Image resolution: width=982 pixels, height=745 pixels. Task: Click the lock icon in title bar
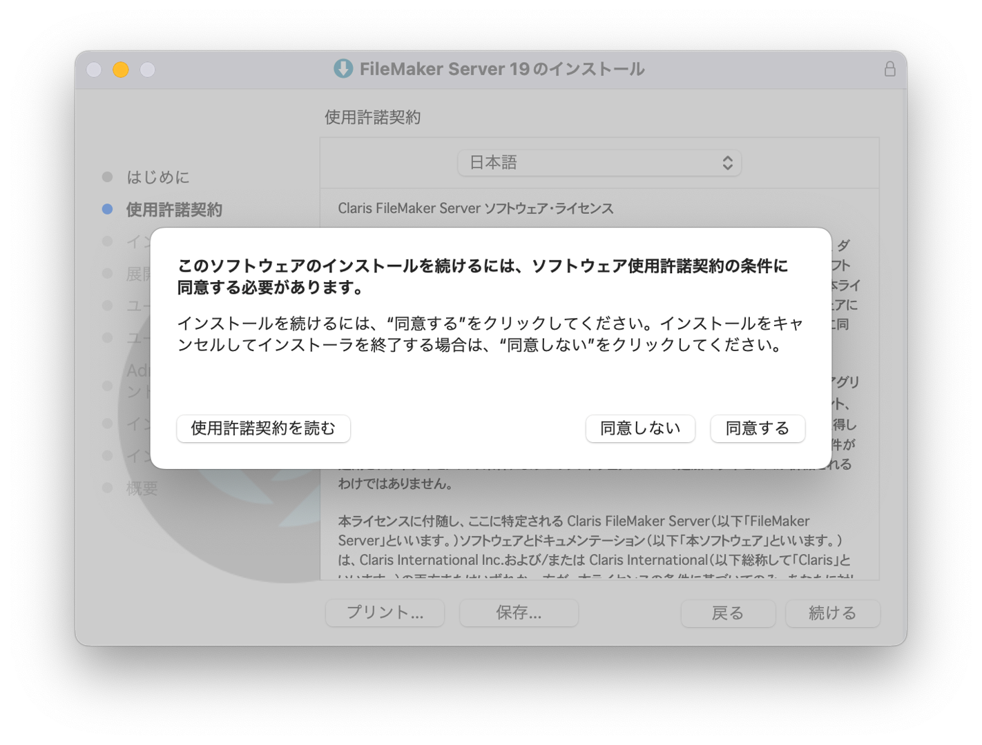coord(889,69)
